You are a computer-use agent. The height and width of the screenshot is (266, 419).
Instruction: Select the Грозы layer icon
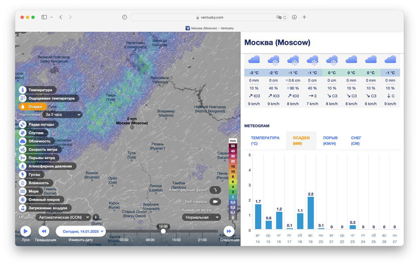(x=22, y=175)
